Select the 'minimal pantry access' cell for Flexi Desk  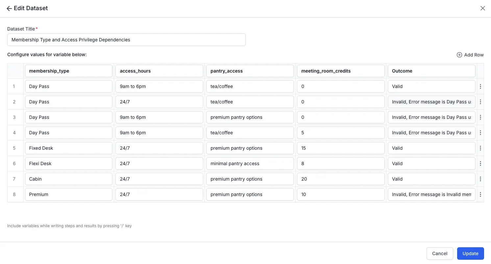pyautogui.click(x=250, y=164)
